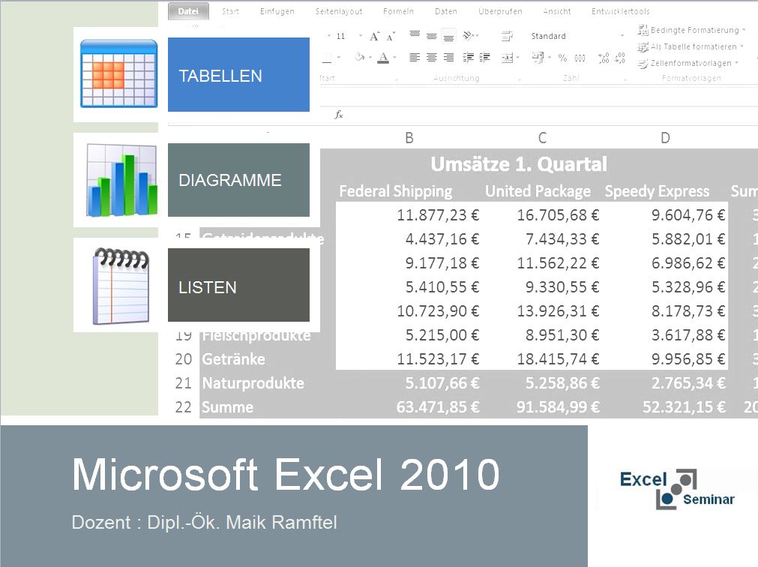Switch to the Ansicht tab

point(556,11)
